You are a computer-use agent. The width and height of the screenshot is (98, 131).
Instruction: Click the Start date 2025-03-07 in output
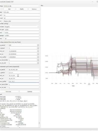[16, 110]
